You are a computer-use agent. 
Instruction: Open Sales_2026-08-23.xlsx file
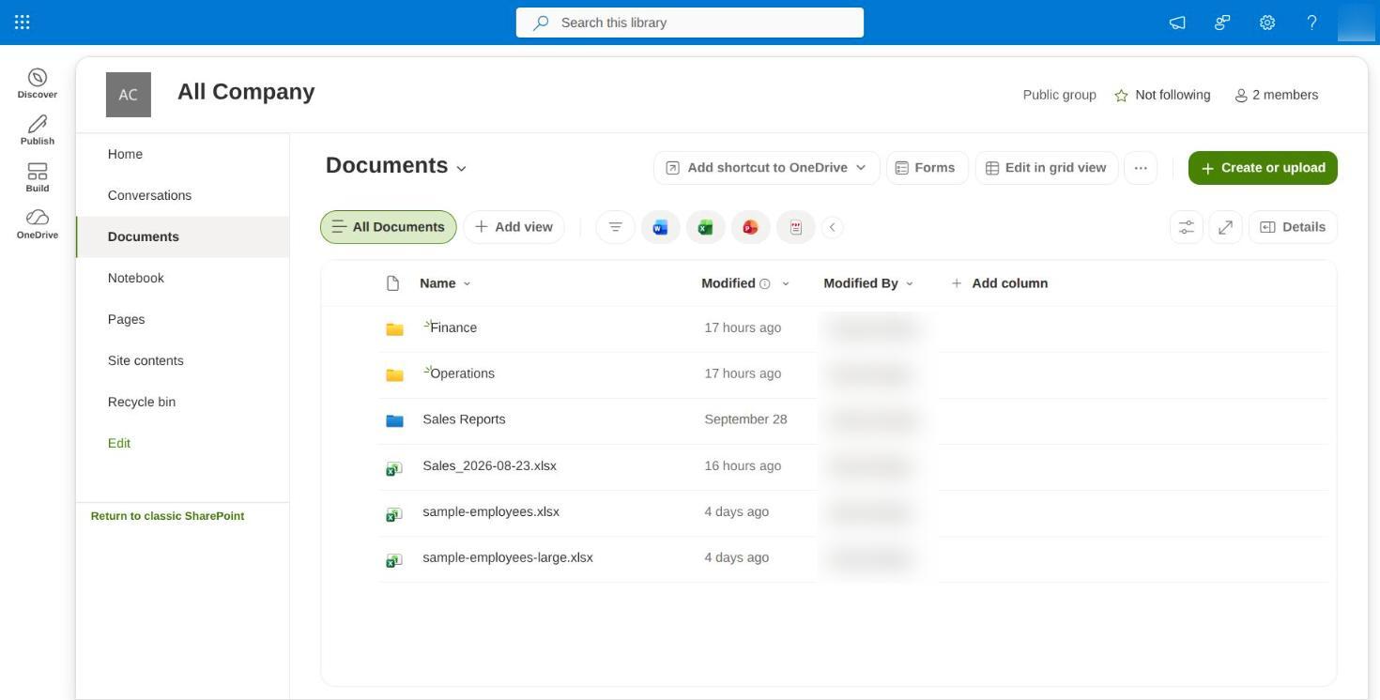point(489,465)
